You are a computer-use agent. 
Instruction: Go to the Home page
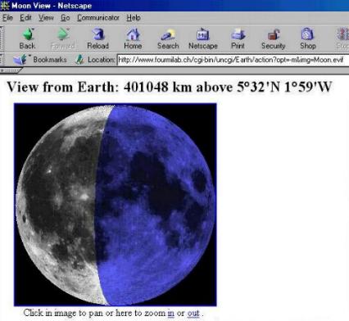point(133,38)
